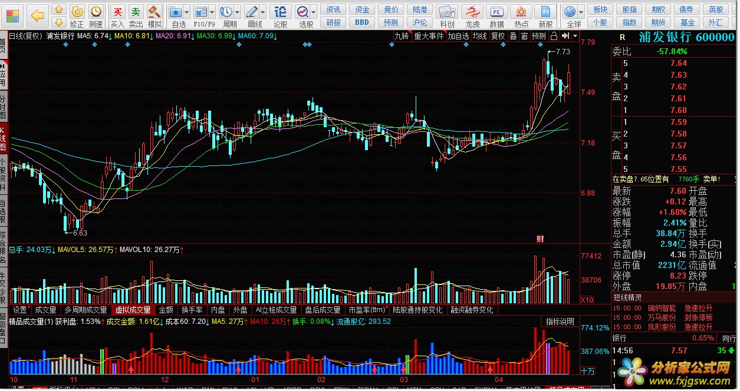Open the 全球 globe icon
The height and width of the screenshot is (391, 740).
click(570, 11)
